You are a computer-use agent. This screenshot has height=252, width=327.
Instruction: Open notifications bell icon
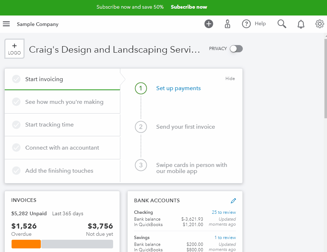[301, 24]
